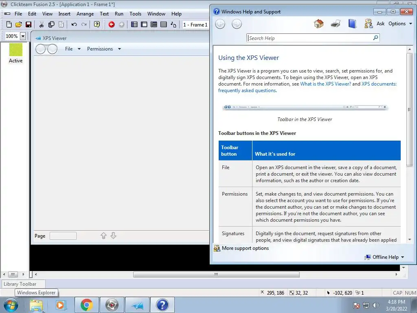Image resolution: width=417 pixels, height=313 pixels.
Task: Open the Offline Help dropdown
Action: pos(384,257)
